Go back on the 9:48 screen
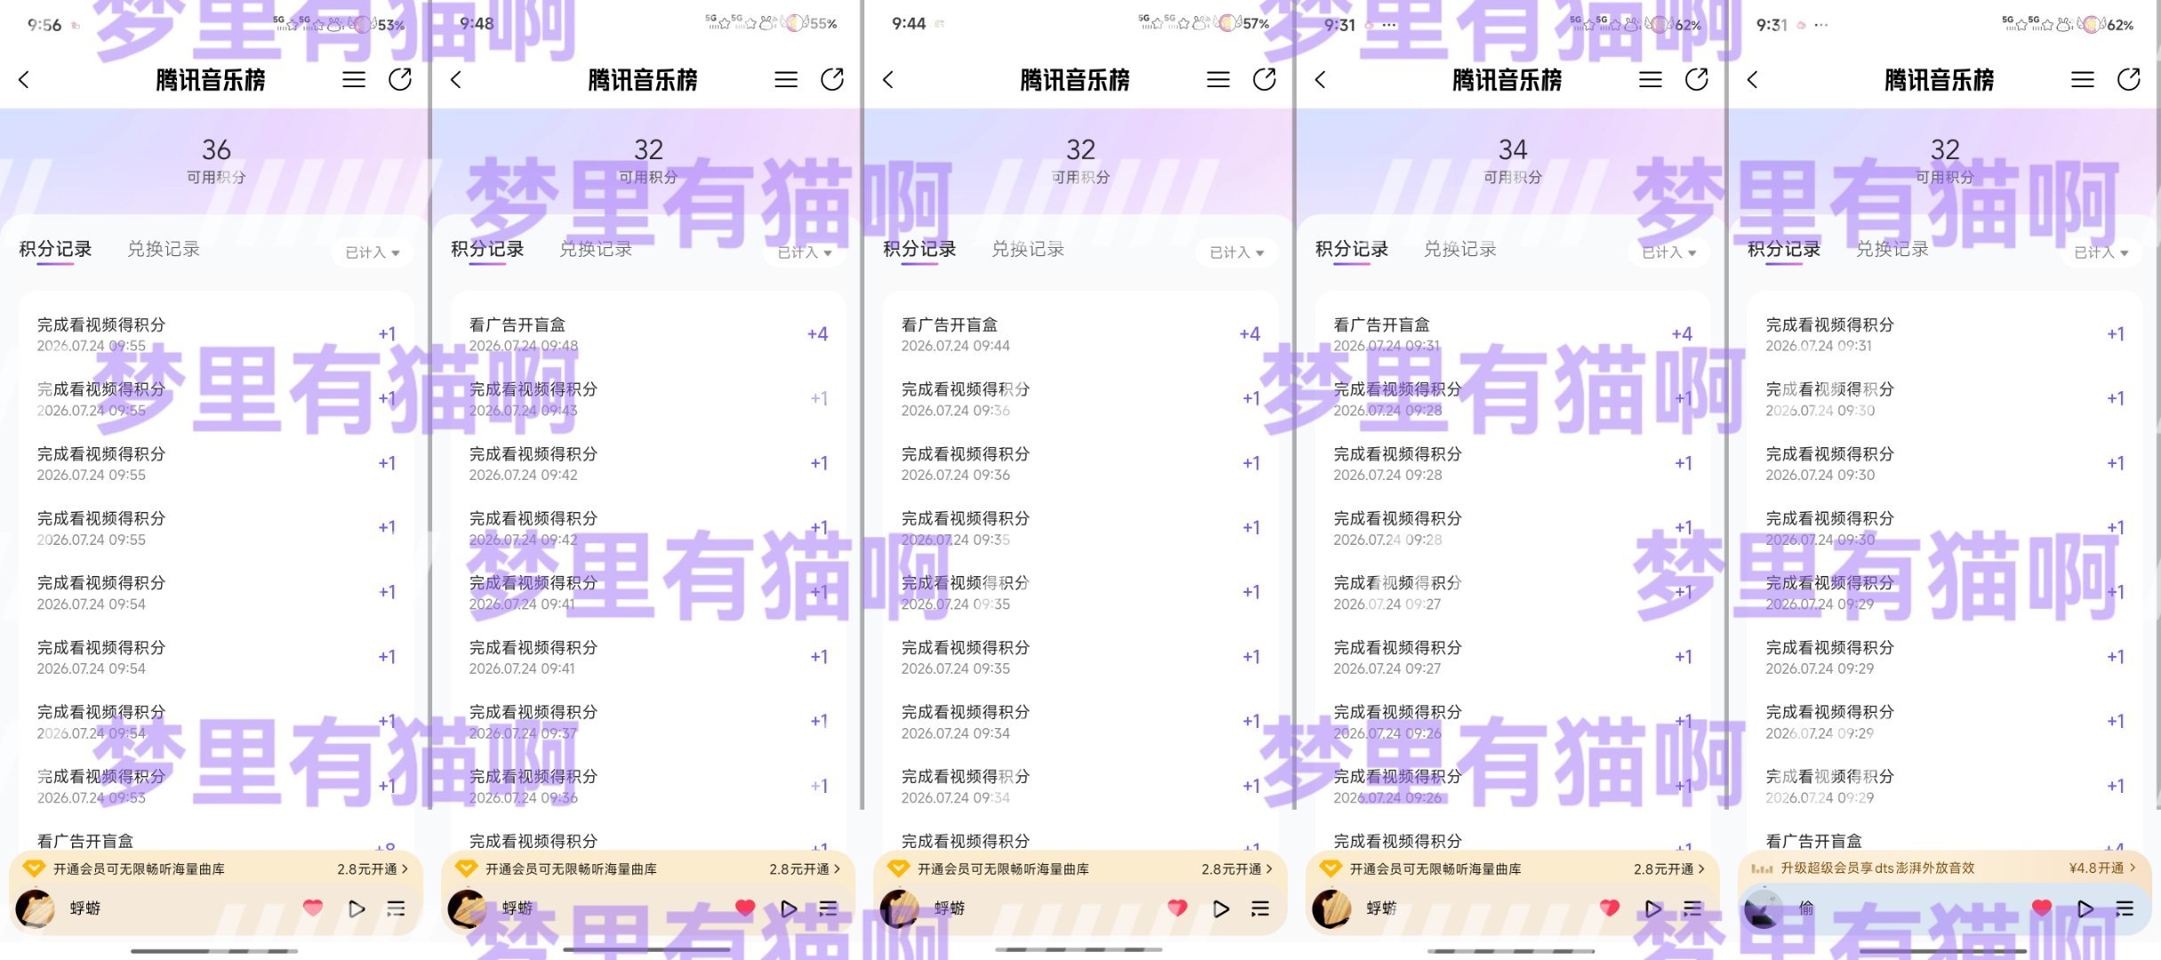Screen dimensions: 2161x960 point(456,80)
